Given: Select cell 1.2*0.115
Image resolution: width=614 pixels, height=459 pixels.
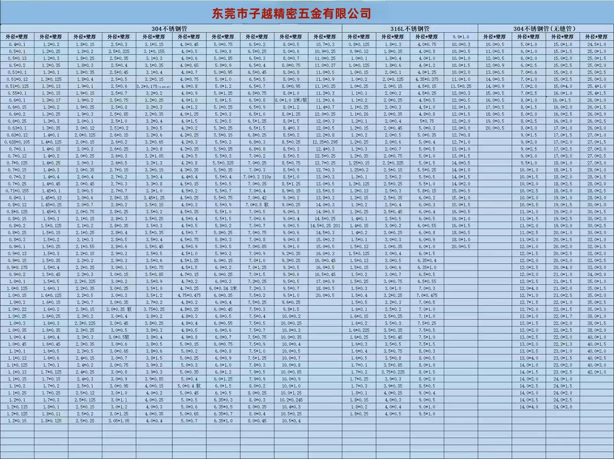Looking at the screenshot, I should [17, 407].
